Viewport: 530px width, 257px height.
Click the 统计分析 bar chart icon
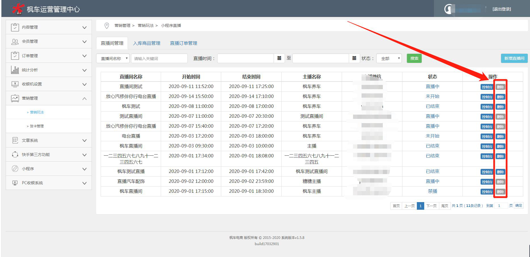(x=15, y=70)
